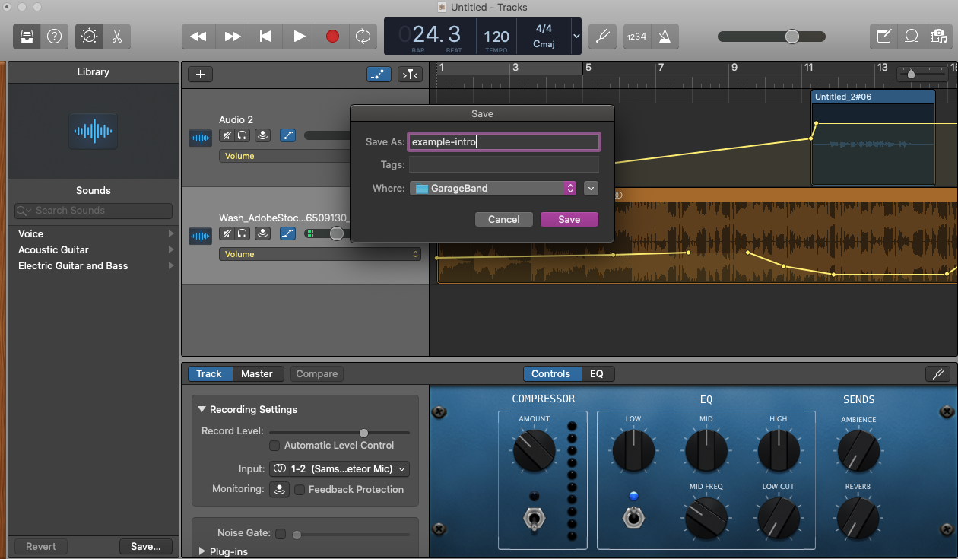Screen dimensions: 958x559
Task: Open the display mode dropdown arrow
Action: 576,36
